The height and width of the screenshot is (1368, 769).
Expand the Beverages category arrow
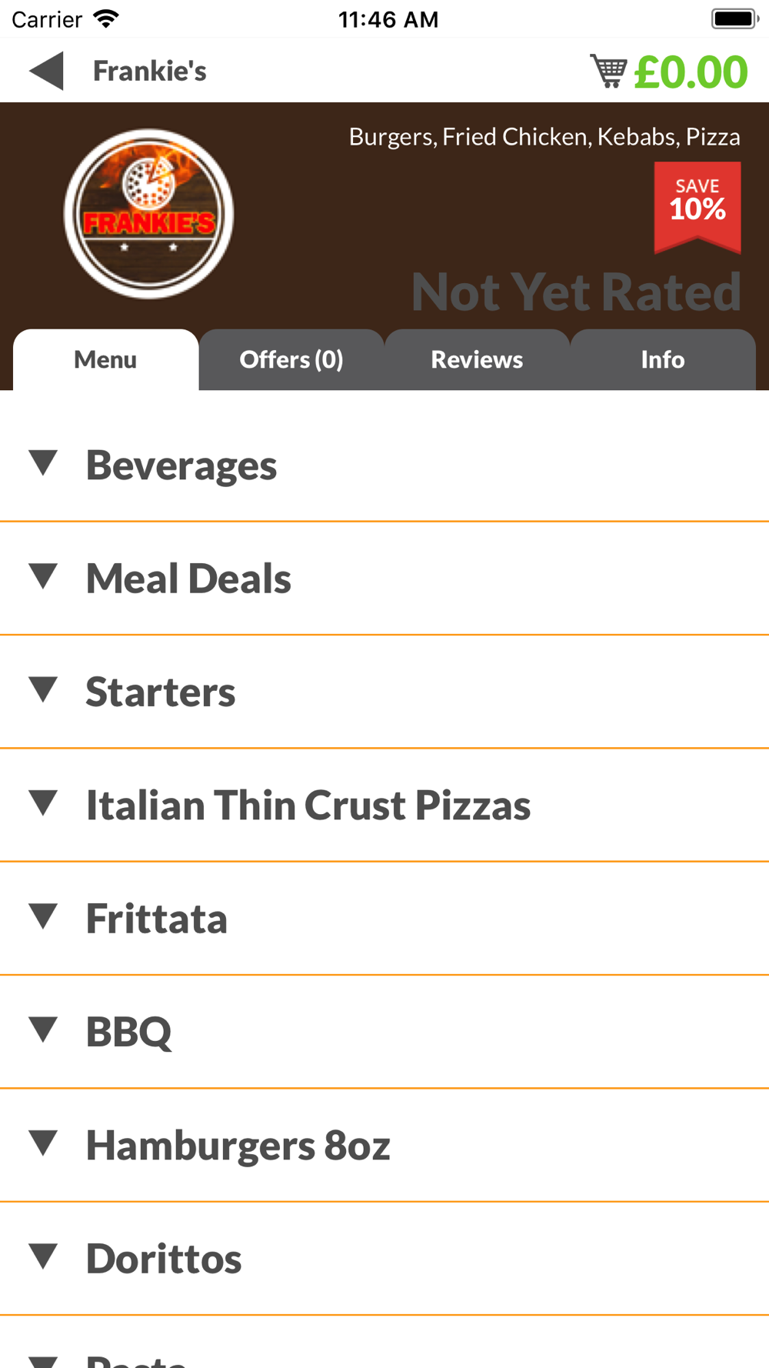tap(43, 463)
